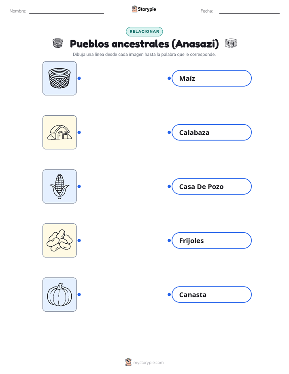Click the Calabaza word box
The height and width of the screenshot is (374, 289).
click(x=212, y=132)
